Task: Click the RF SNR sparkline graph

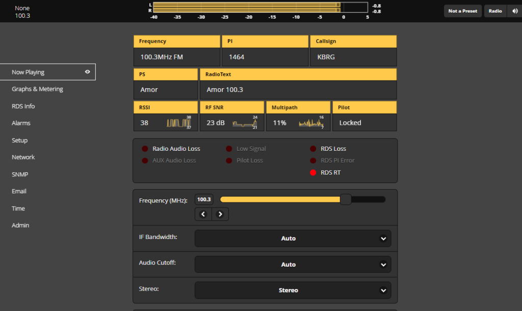Action: click(x=245, y=123)
